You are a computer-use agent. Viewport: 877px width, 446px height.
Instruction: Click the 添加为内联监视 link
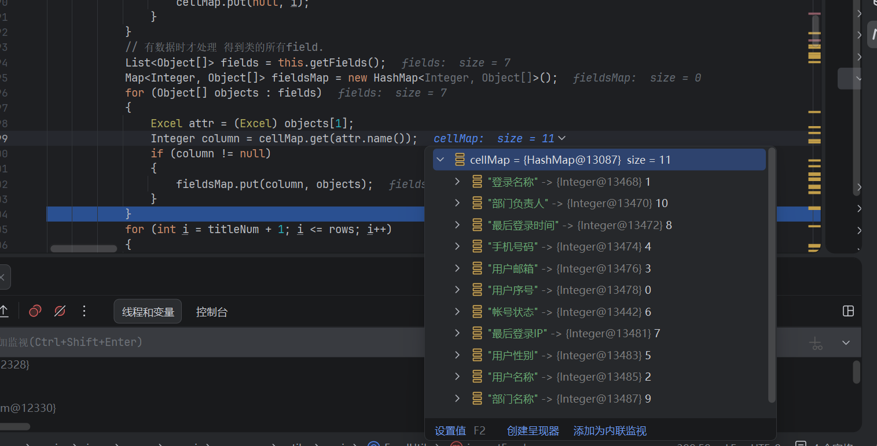point(610,431)
